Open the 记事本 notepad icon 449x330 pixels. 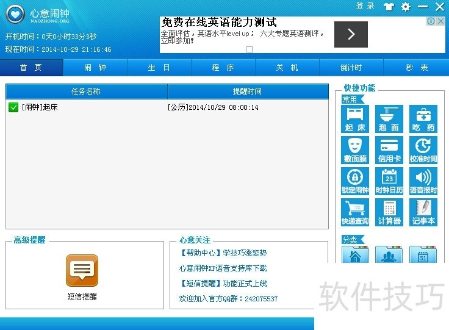click(x=423, y=212)
